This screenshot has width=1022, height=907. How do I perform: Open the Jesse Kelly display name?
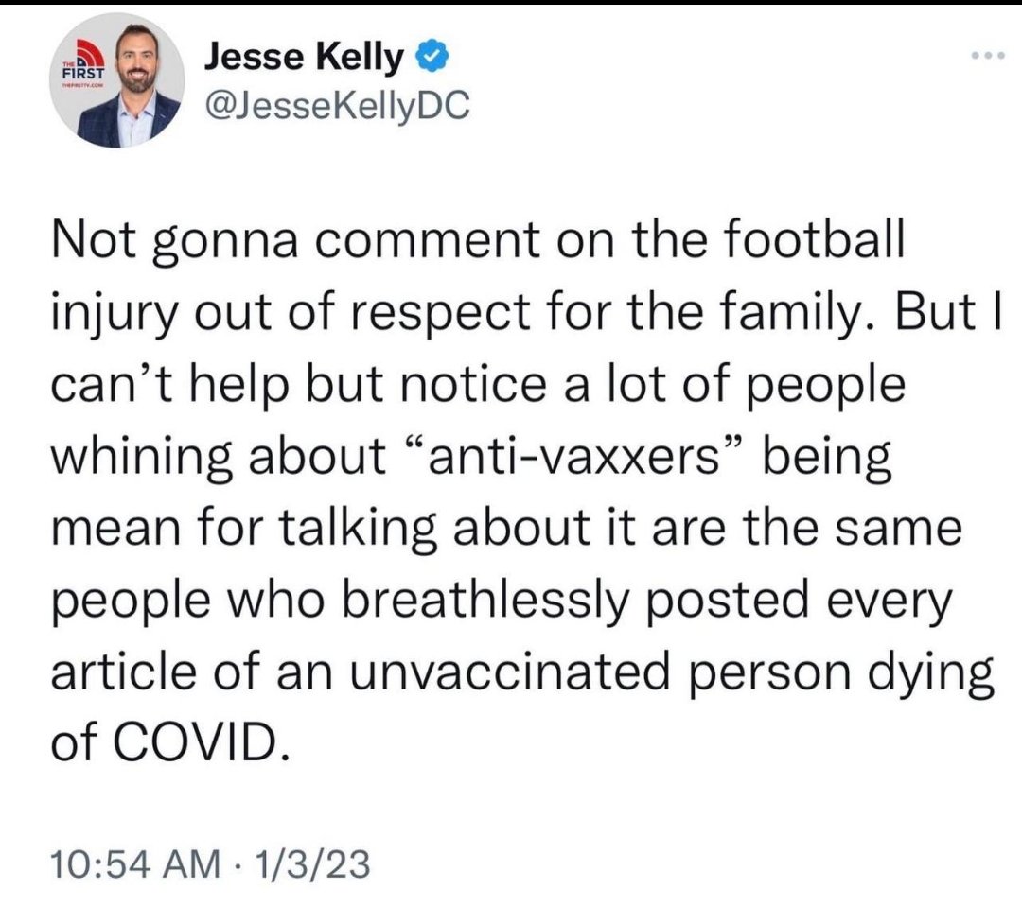[x=304, y=58]
